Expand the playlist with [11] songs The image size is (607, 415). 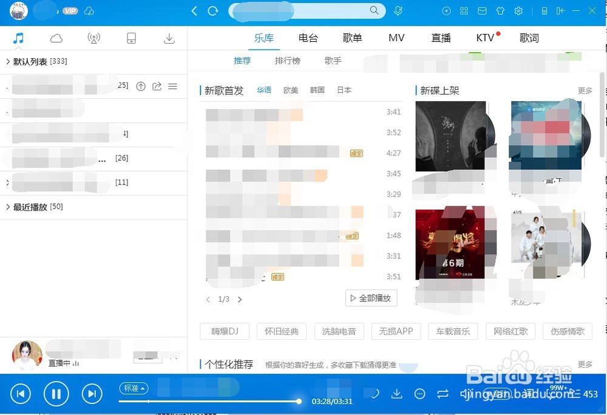click(x=8, y=183)
